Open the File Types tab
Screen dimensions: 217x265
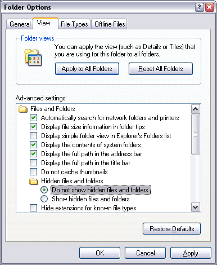[x=74, y=24]
